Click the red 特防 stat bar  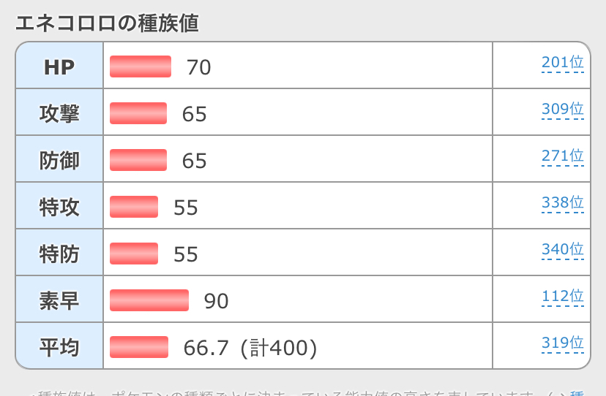click(x=134, y=254)
